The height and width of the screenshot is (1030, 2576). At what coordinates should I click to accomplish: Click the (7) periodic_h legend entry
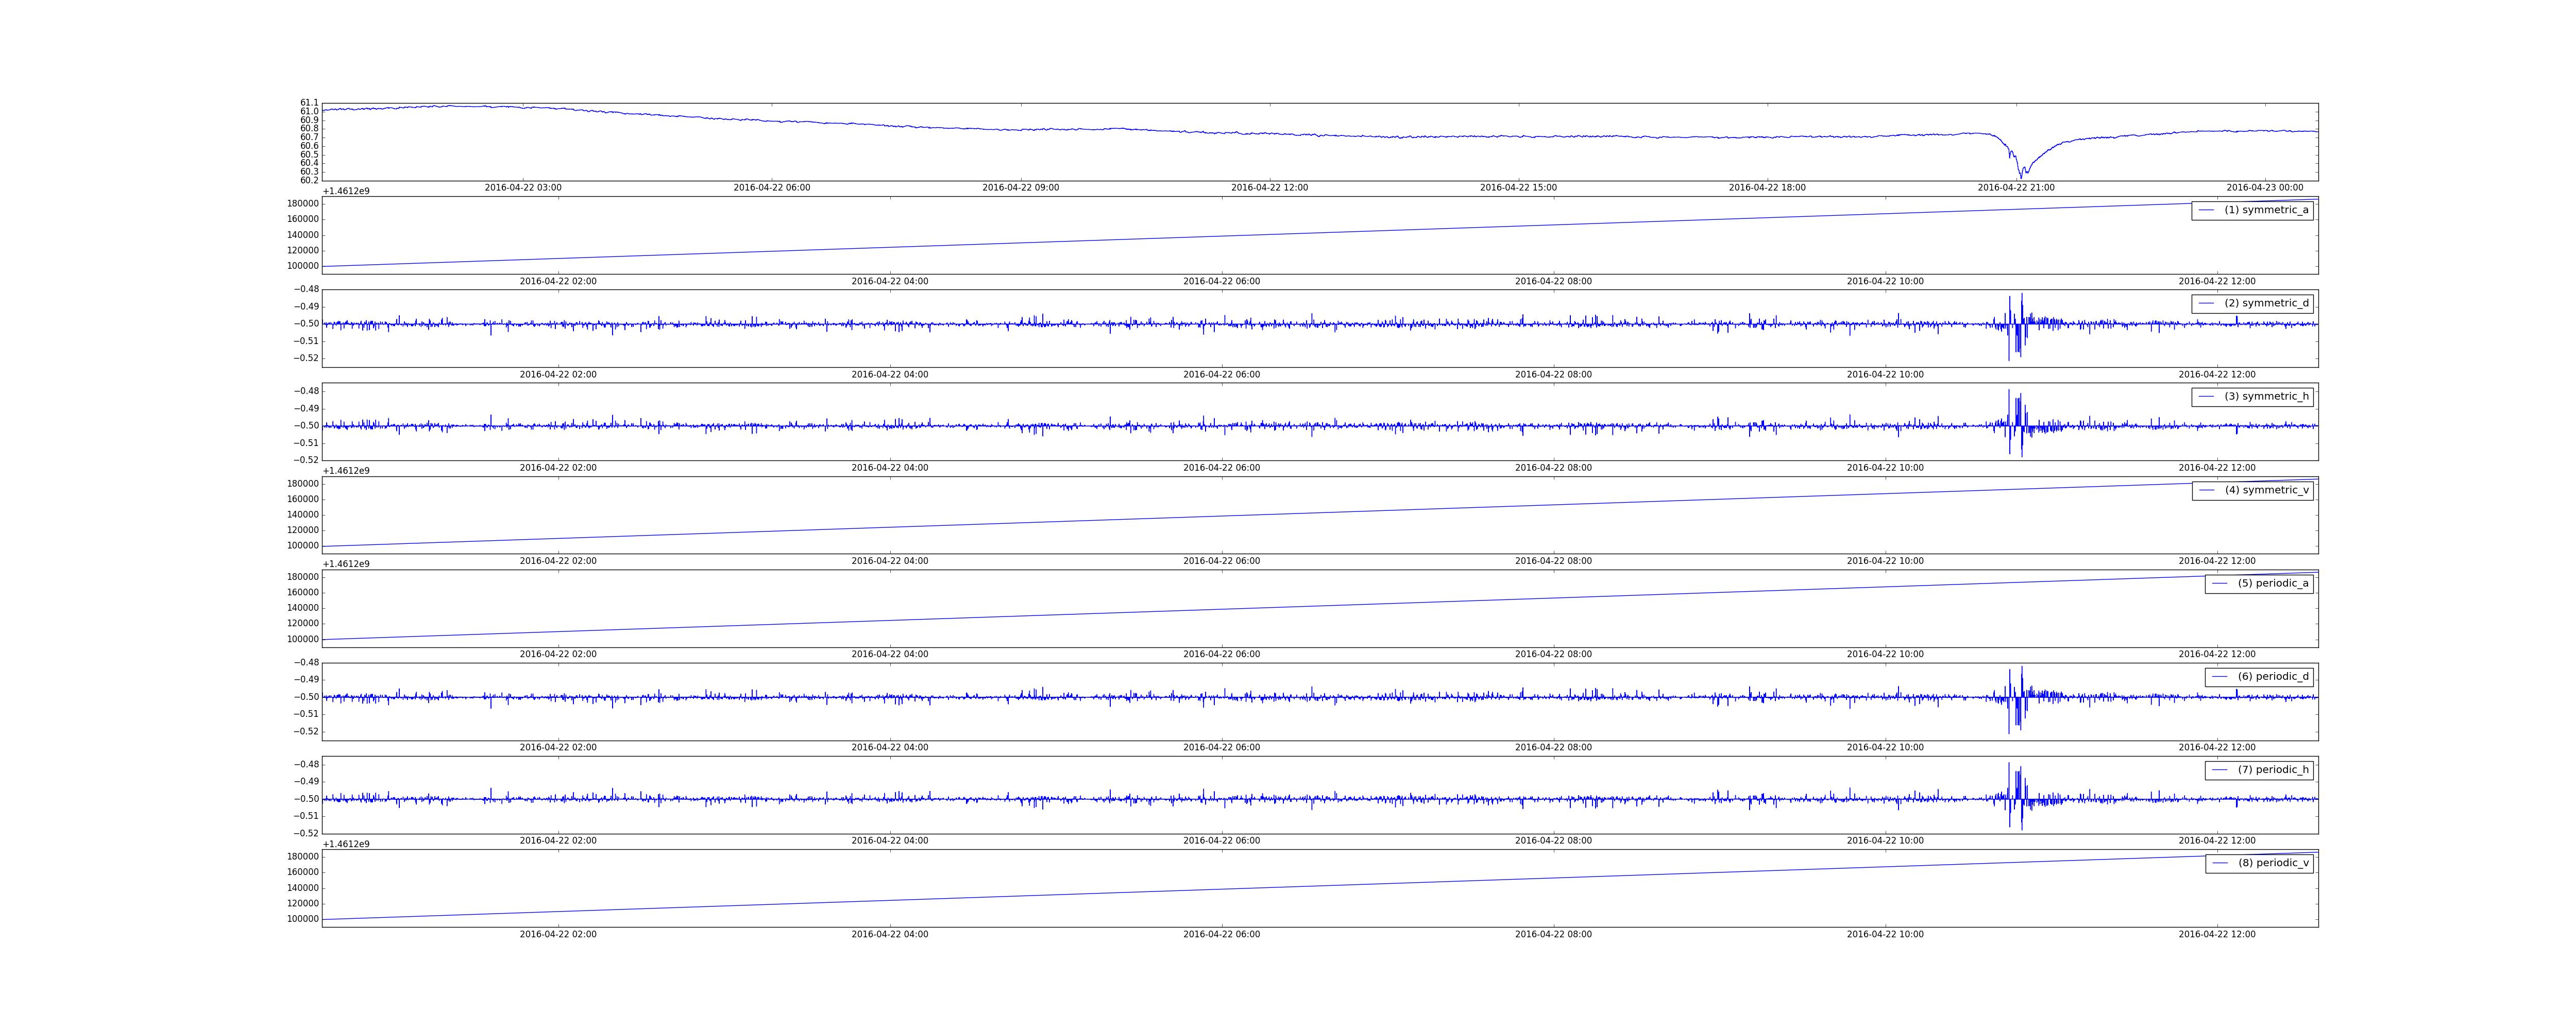[x=2259, y=770]
